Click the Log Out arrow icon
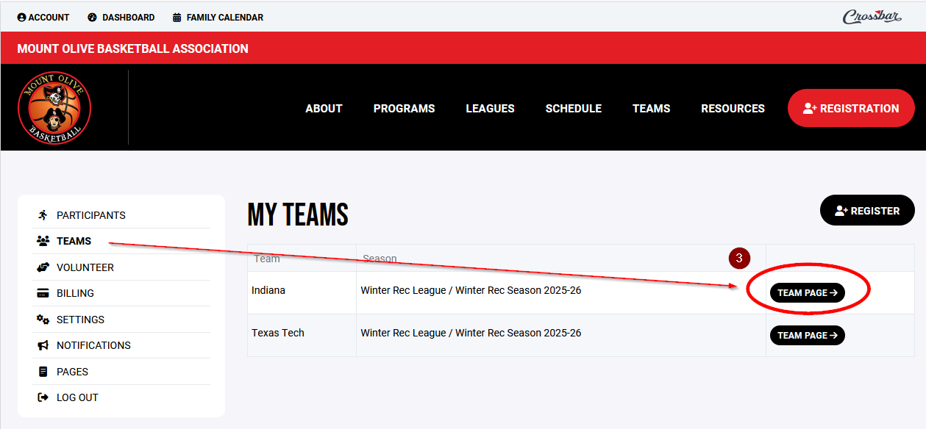Viewport: 926px width, 429px height. click(x=43, y=397)
